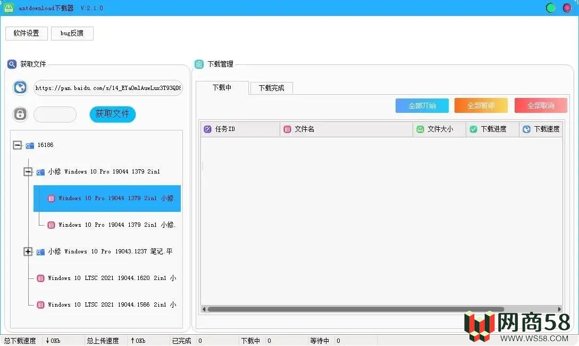Open bug反馈 feedback

tap(72, 33)
